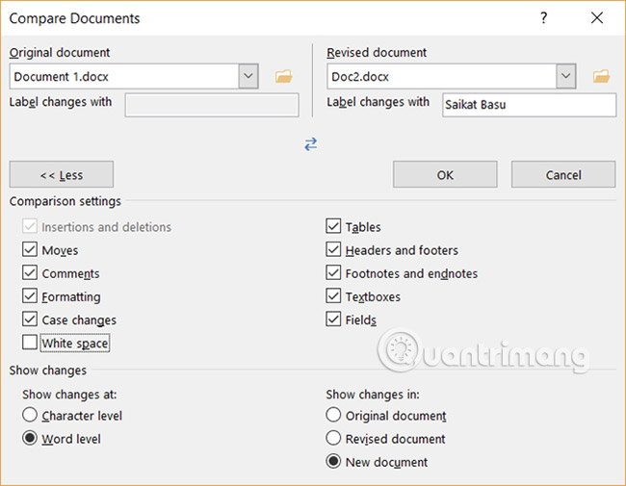Close the Compare Documents dialog
This screenshot has height=486, width=626.
(598, 18)
